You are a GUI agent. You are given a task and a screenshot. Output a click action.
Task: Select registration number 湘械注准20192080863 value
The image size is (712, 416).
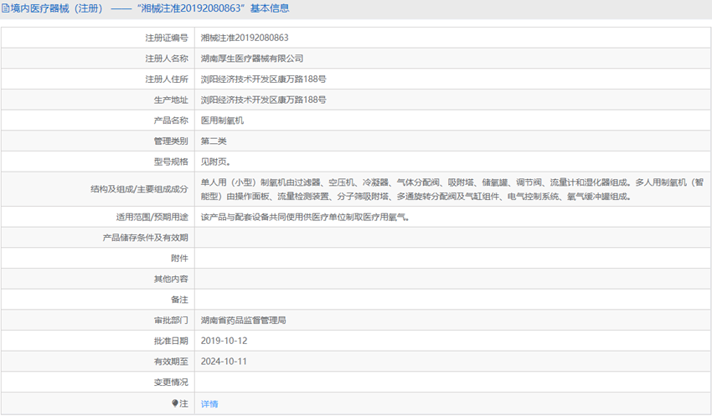point(245,38)
